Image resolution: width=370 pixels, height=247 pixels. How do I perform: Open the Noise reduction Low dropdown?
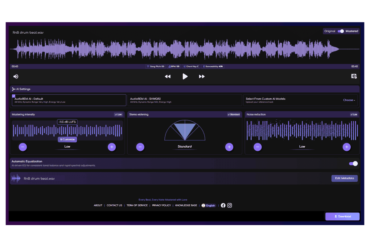(354, 115)
